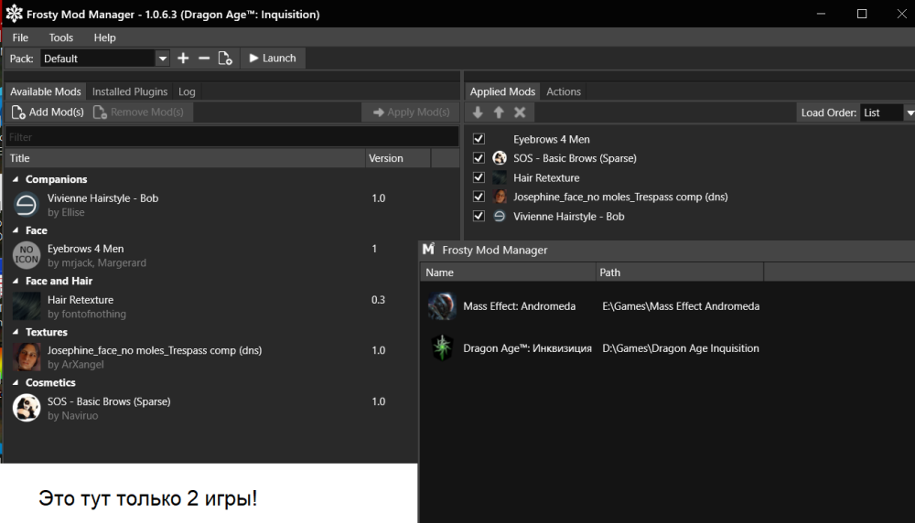Open the Tools menu
The image size is (915, 523).
coord(61,37)
